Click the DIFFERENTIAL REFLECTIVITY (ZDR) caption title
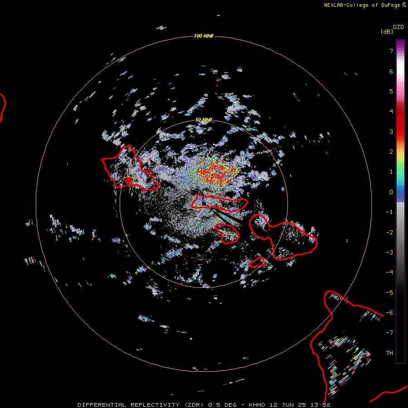The width and height of the screenshot is (408, 408). (141, 405)
